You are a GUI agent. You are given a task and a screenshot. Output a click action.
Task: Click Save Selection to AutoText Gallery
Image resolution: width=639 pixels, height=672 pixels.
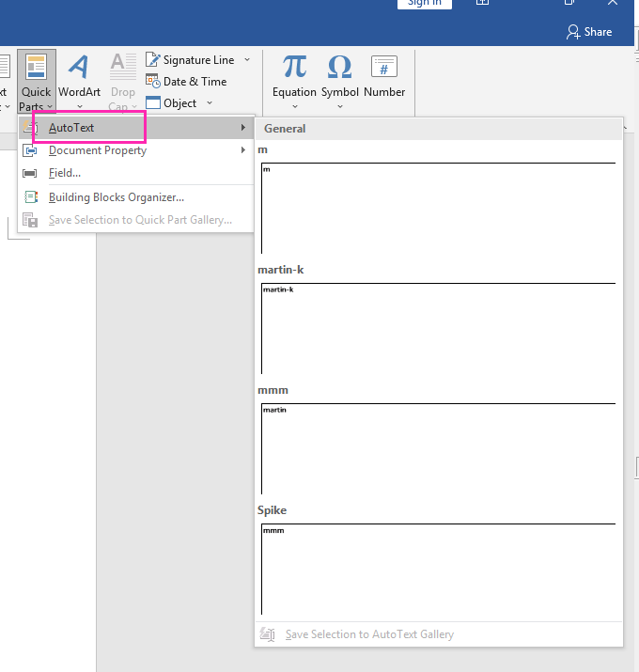[439, 634]
